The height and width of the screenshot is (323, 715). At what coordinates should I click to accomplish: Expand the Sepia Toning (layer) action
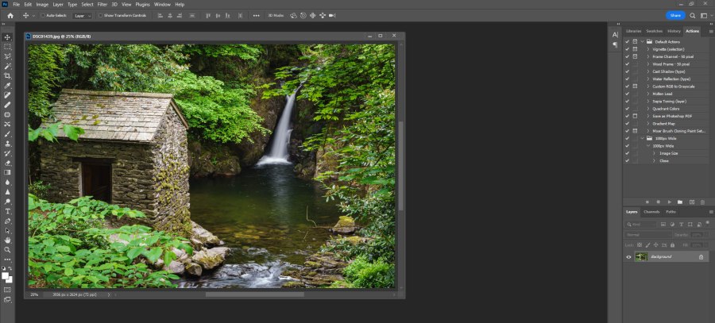tap(648, 101)
